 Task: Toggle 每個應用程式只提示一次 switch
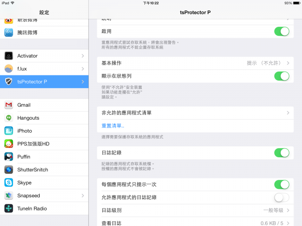(x=282, y=185)
